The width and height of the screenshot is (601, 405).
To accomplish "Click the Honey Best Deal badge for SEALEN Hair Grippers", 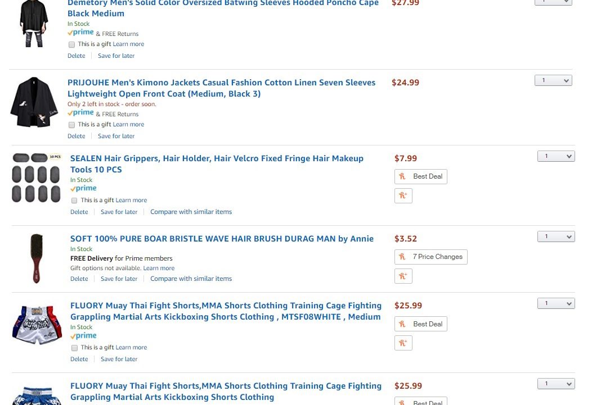I will coord(420,176).
